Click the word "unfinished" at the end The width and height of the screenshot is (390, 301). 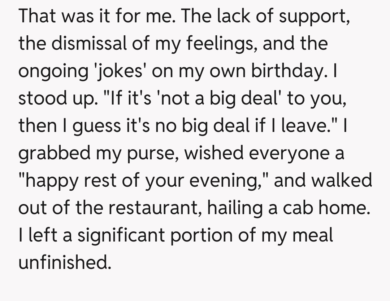click(x=62, y=262)
